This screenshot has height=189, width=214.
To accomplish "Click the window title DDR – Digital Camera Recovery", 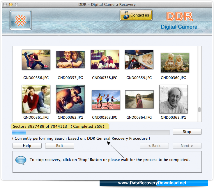I will (x=107, y=4).
